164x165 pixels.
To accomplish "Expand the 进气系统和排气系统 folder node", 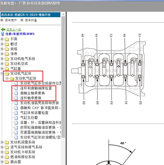I will tap(2, 147).
